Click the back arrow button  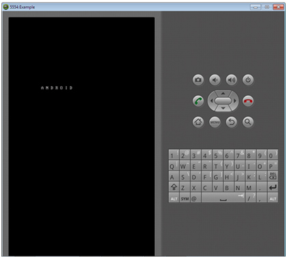tap(232, 122)
